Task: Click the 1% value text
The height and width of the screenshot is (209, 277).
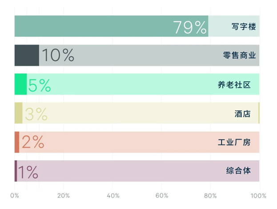Action: point(28,172)
